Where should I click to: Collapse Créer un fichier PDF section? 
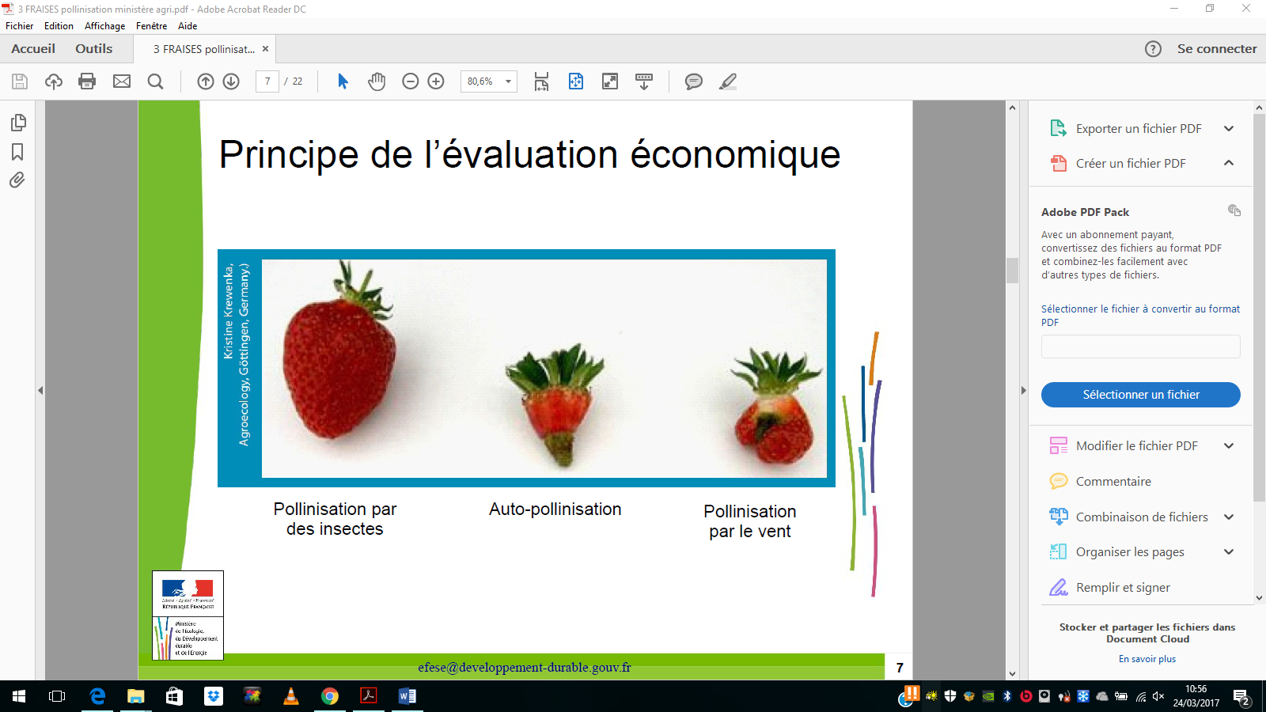coord(1229,163)
